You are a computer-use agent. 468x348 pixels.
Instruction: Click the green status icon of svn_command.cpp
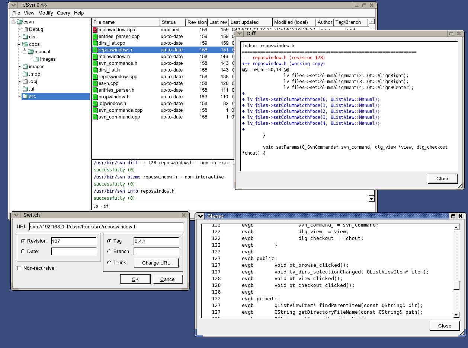pos(95,117)
